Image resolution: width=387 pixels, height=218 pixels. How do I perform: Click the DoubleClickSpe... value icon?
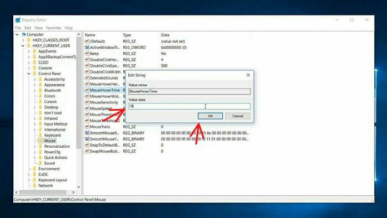[87, 66]
